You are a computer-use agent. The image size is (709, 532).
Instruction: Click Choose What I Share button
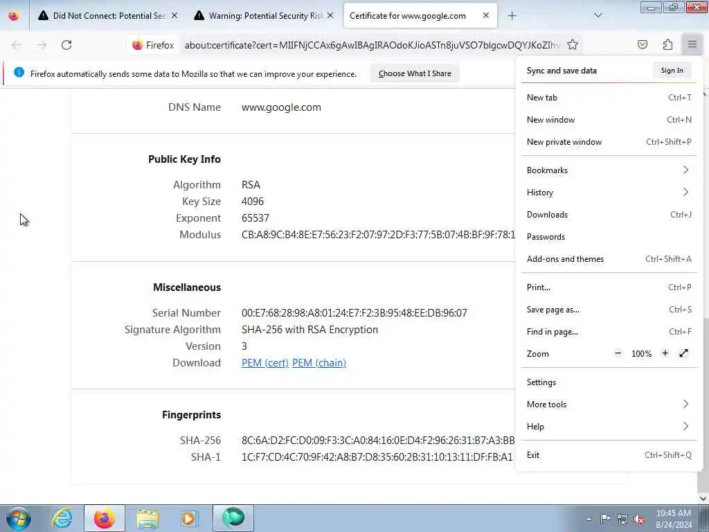coord(415,73)
